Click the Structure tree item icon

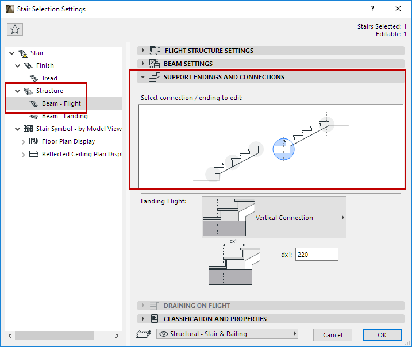(28, 91)
